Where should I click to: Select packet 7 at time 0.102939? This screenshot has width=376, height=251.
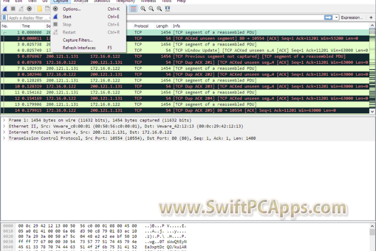pyautogui.click(x=185, y=68)
